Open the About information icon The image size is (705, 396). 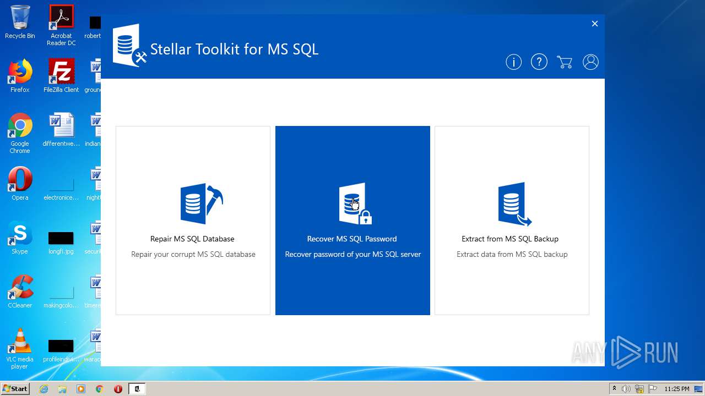(513, 62)
